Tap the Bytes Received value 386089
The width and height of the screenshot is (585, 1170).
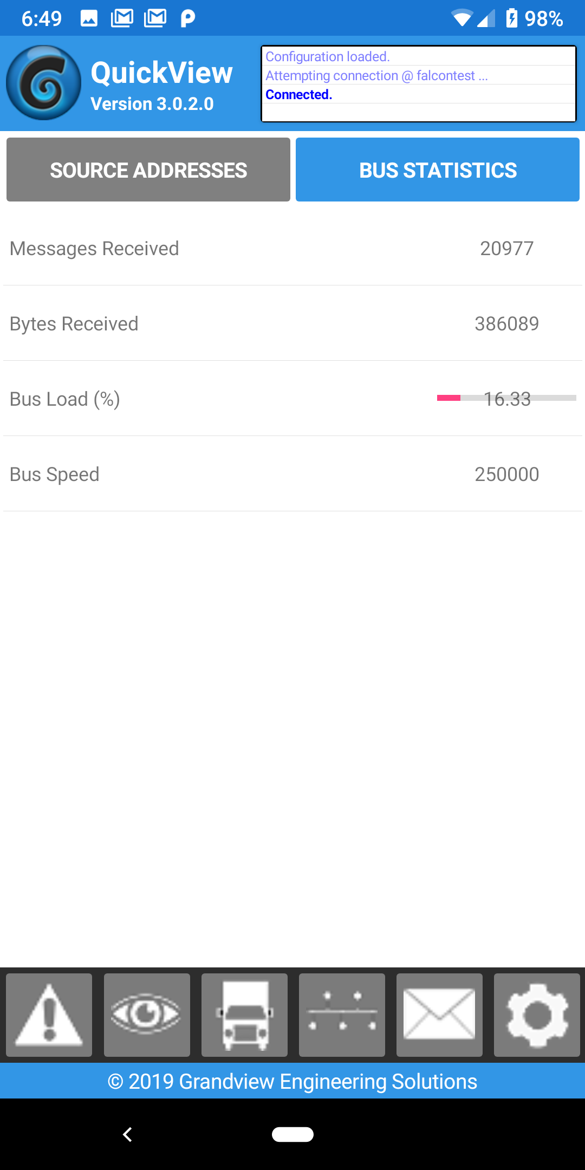(506, 323)
